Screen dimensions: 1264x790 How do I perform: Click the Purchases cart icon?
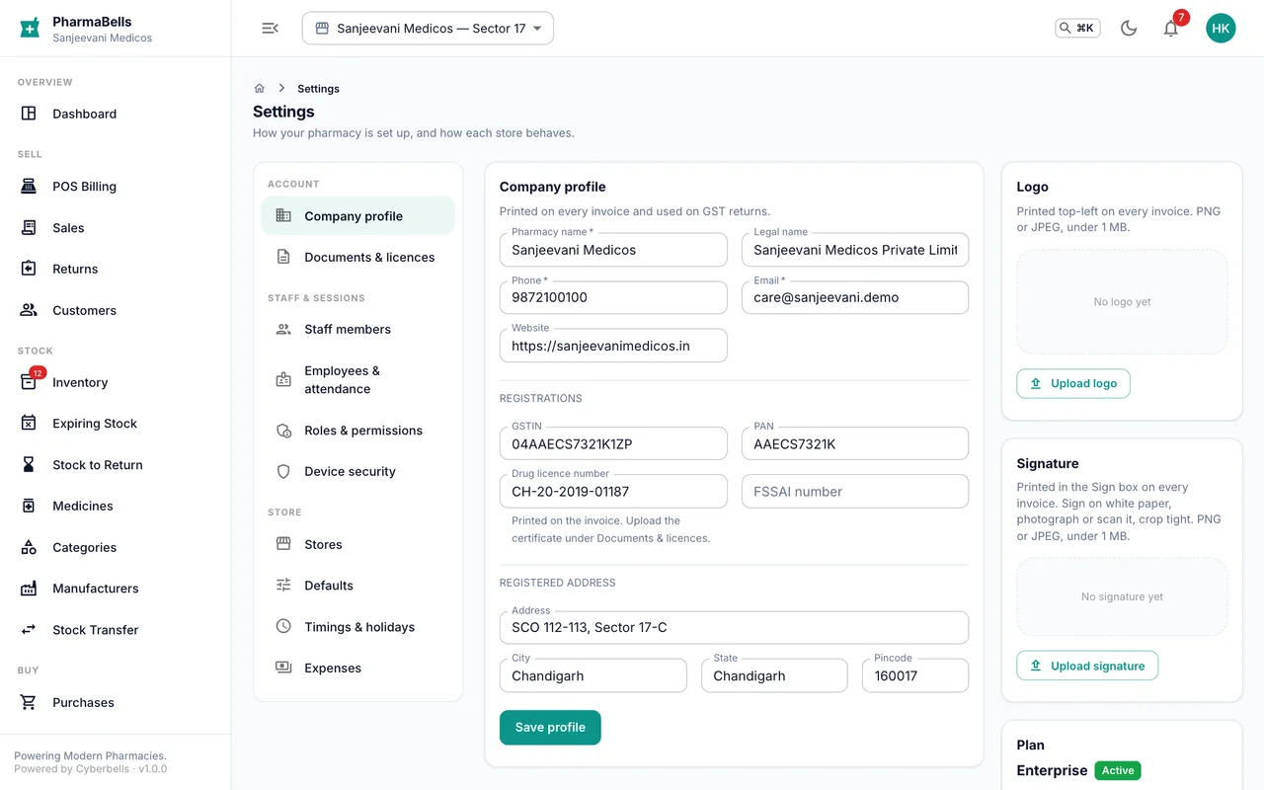tap(29, 702)
